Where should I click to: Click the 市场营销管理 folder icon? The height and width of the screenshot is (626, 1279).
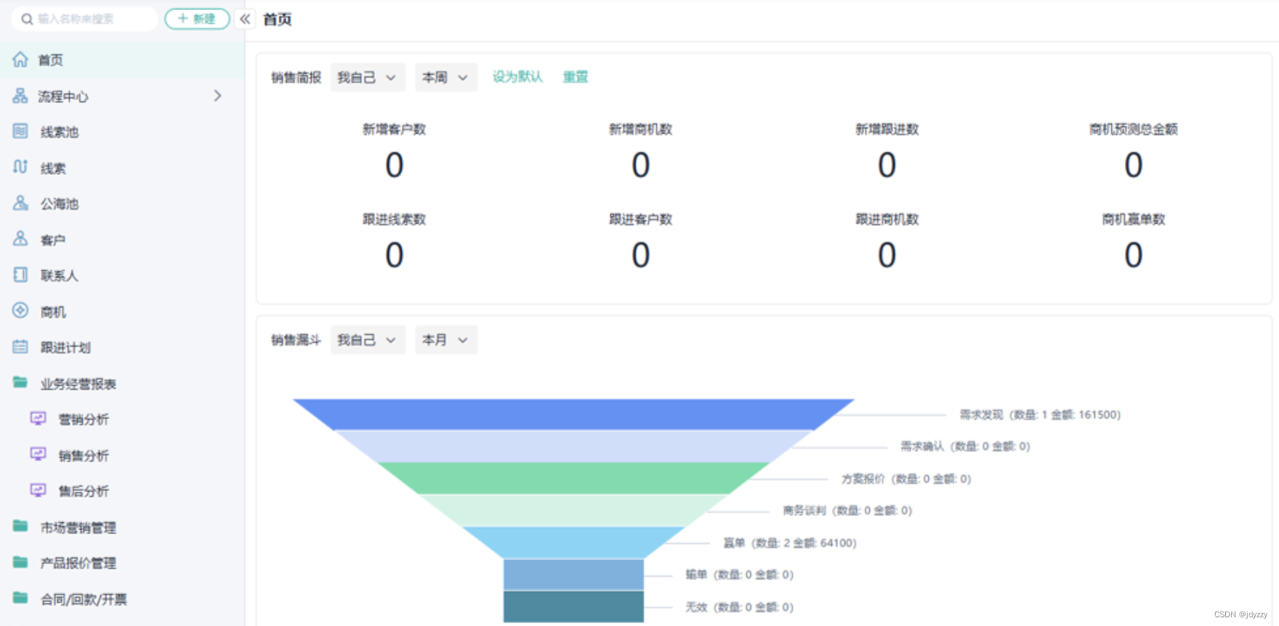20,527
